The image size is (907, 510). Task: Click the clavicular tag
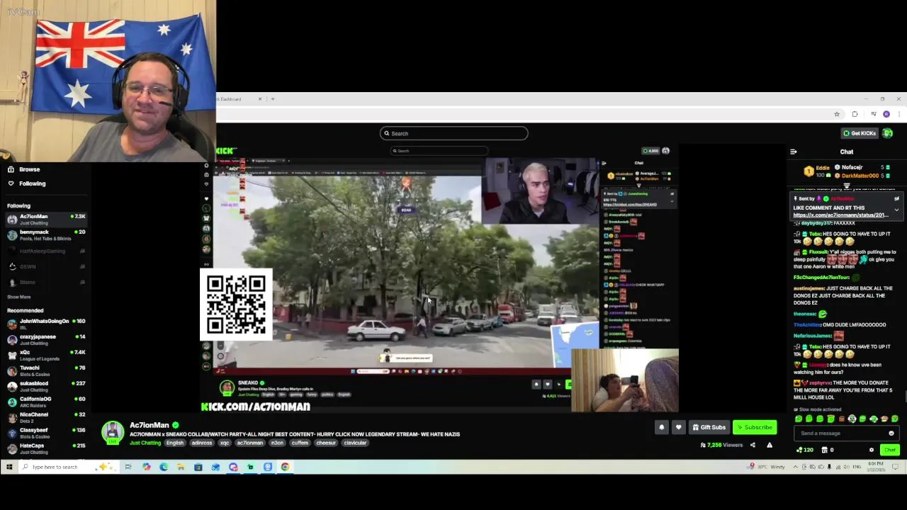[x=355, y=443]
